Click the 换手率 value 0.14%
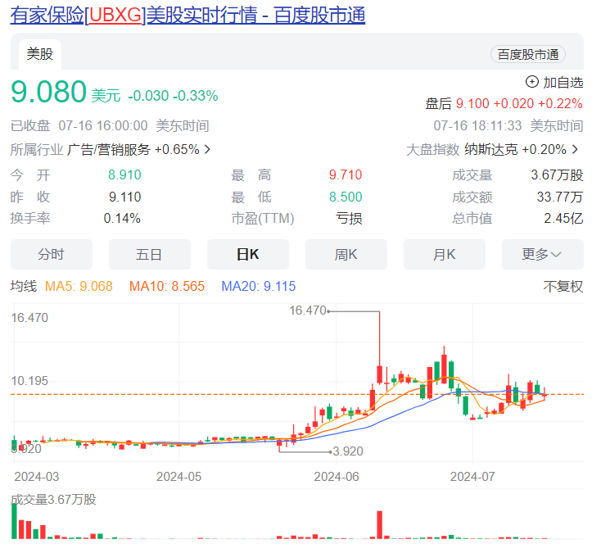The image size is (592, 553). point(122,218)
